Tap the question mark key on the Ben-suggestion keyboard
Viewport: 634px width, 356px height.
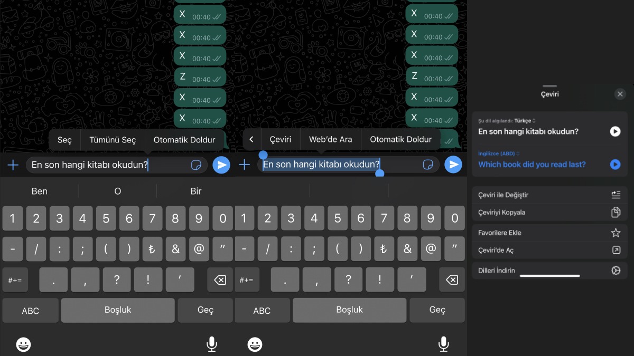pyautogui.click(x=117, y=280)
